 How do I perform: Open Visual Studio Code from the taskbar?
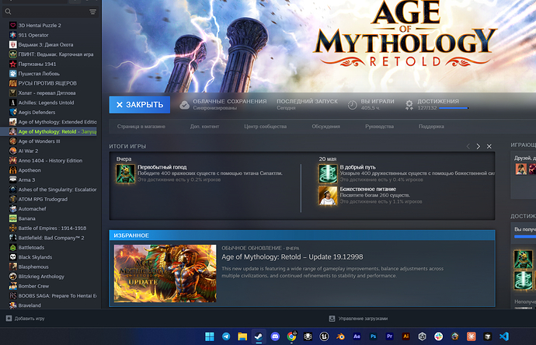pyautogui.click(x=504, y=336)
